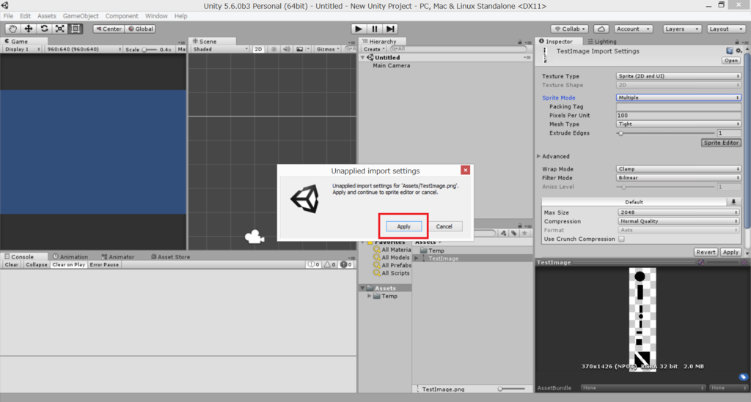Image resolution: width=751 pixels, height=402 pixels.
Task: Click search by type icon in Project
Action: pyautogui.click(x=503, y=234)
